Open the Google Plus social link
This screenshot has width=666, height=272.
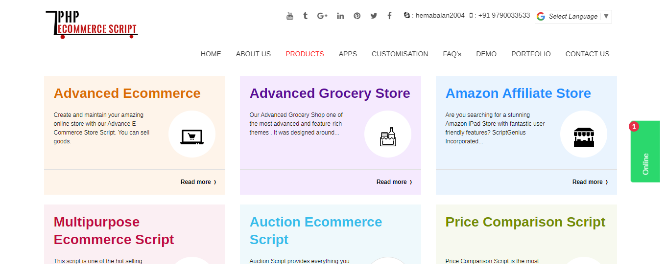322,16
